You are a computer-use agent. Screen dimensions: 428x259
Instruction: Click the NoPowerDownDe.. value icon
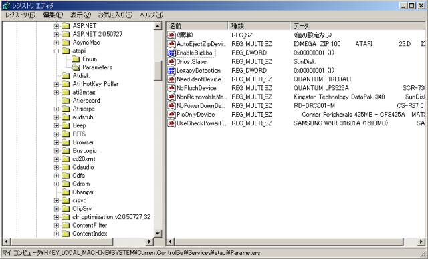[x=171, y=105]
